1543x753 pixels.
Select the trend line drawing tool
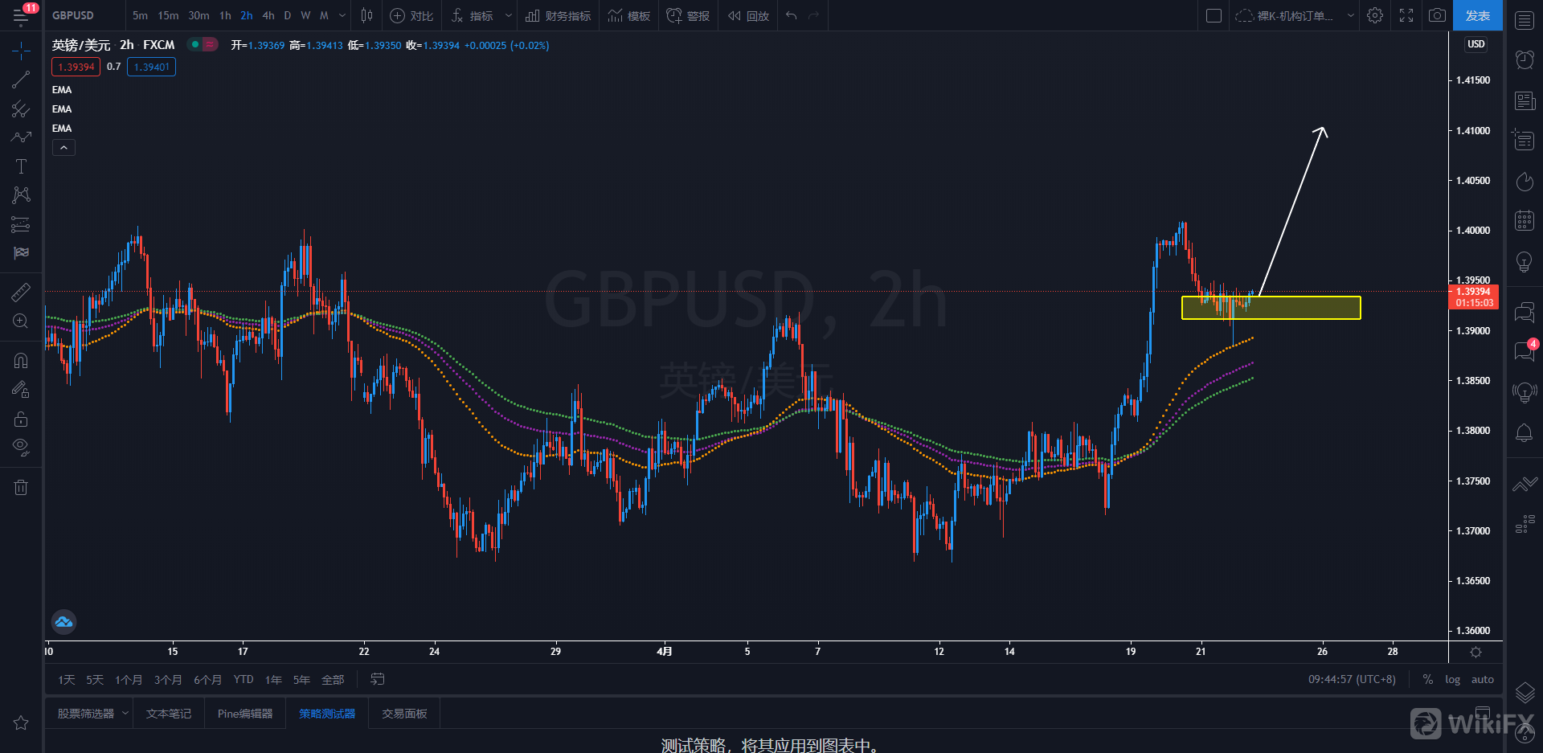(21, 80)
